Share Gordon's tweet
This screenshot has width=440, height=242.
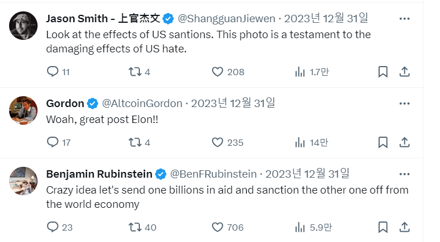coord(405,142)
